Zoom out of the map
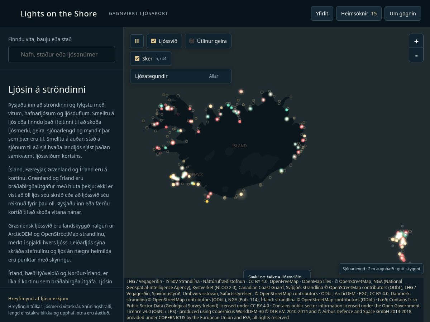Image resolution: width=430 pixels, height=322 pixels. pos(416,55)
